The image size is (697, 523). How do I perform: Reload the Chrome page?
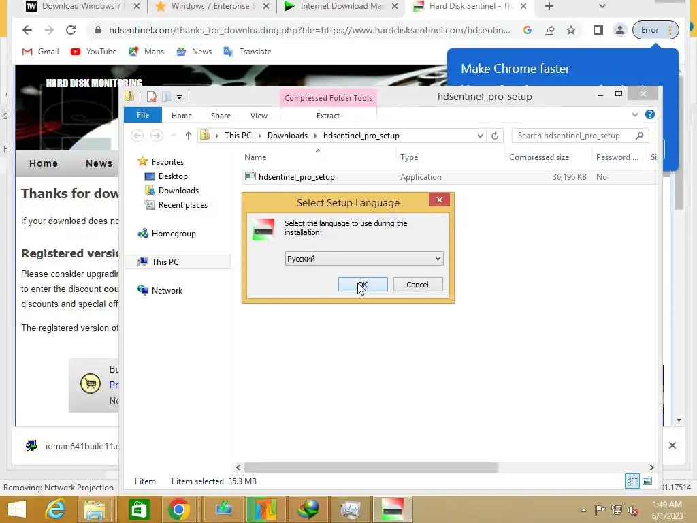tap(71, 30)
